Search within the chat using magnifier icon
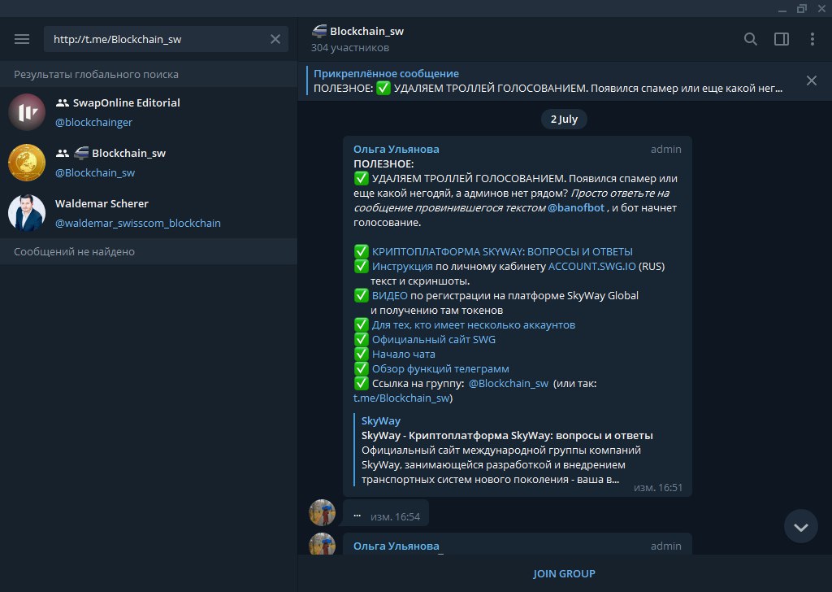 (750, 39)
